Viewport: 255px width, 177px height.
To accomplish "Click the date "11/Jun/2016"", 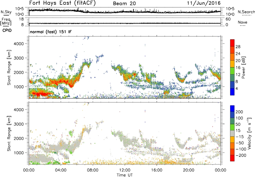I will pyautogui.click(x=204, y=3).
